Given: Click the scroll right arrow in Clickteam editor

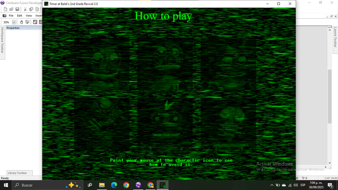Looking at the screenshot, I should 326,167.
